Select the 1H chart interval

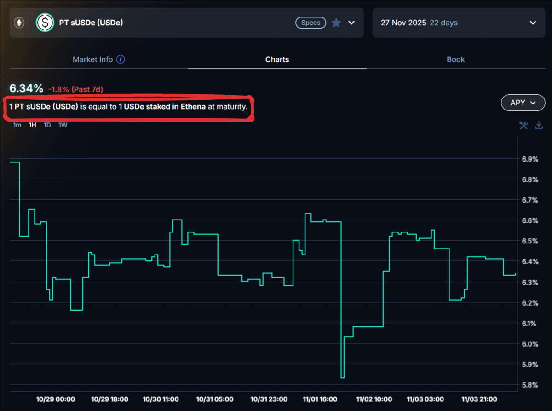pos(32,125)
